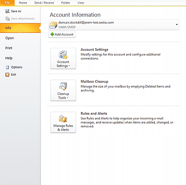Click the Account Settings heading
Image resolution: width=186 pixels, height=185 pixels.
click(94, 49)
